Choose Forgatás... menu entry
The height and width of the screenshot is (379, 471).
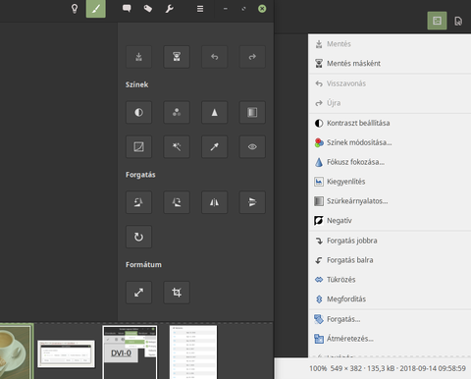coord(390,319)
